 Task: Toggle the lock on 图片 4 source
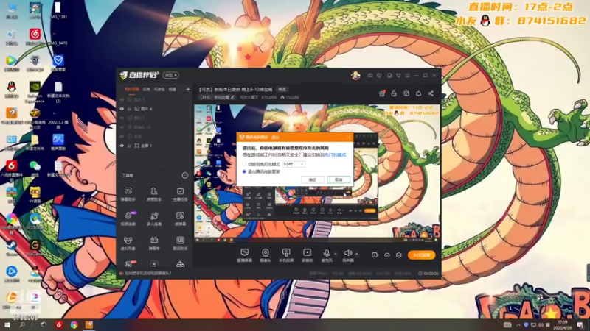(130, 109)
